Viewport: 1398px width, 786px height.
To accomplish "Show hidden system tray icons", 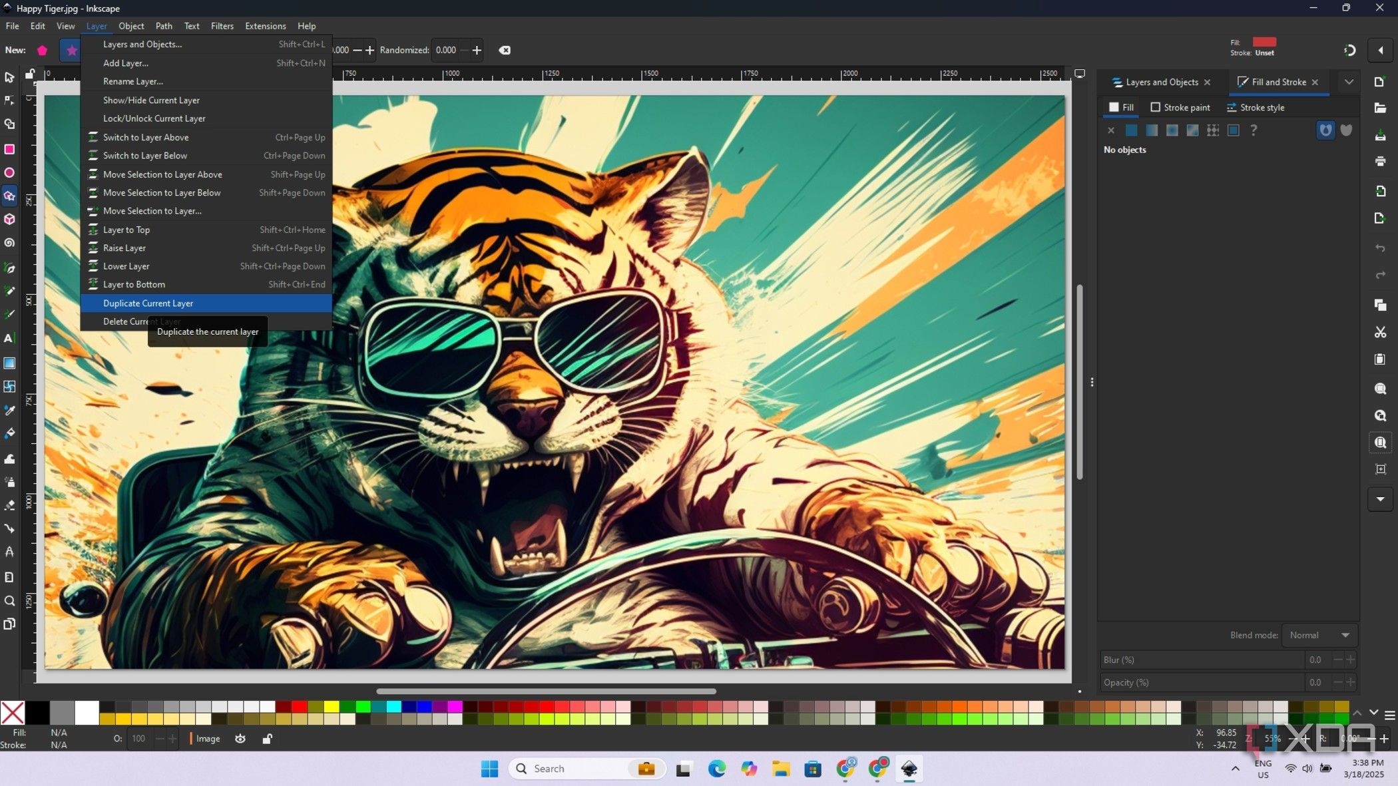I will point(1235,769).
